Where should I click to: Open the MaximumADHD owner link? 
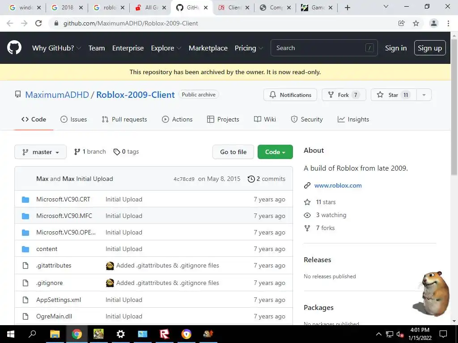pos(57,95)
